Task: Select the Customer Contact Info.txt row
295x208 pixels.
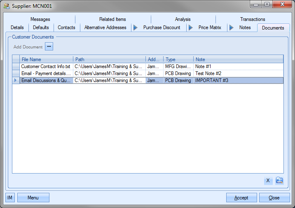Action: [x=46, y=66]
